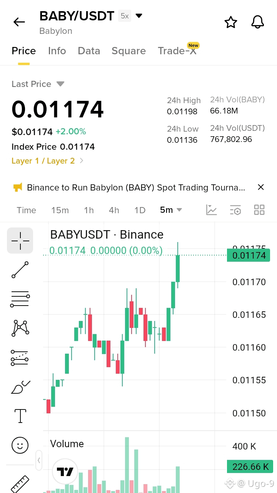
Task: Open chart indicator settings icon
Action: (x=235, y=210)
